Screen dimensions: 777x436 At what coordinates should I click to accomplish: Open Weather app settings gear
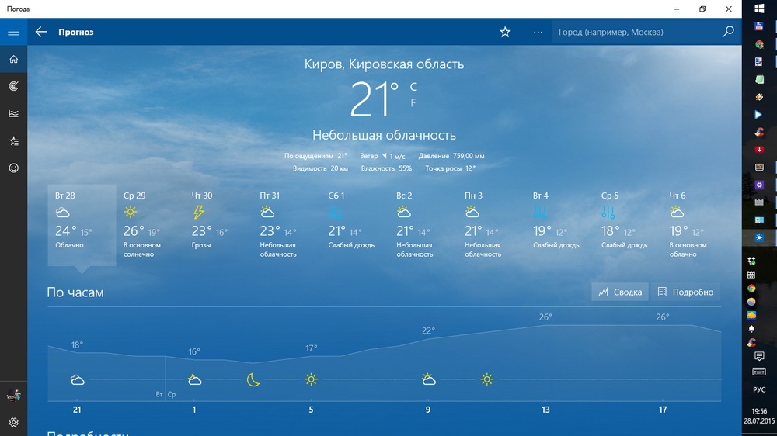(13, 422)
